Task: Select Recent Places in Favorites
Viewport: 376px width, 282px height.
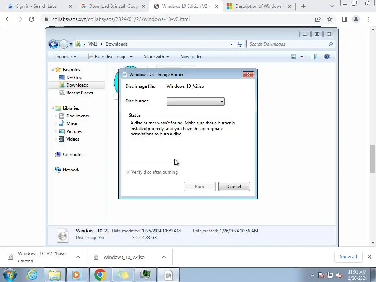Action: point(79,93)
